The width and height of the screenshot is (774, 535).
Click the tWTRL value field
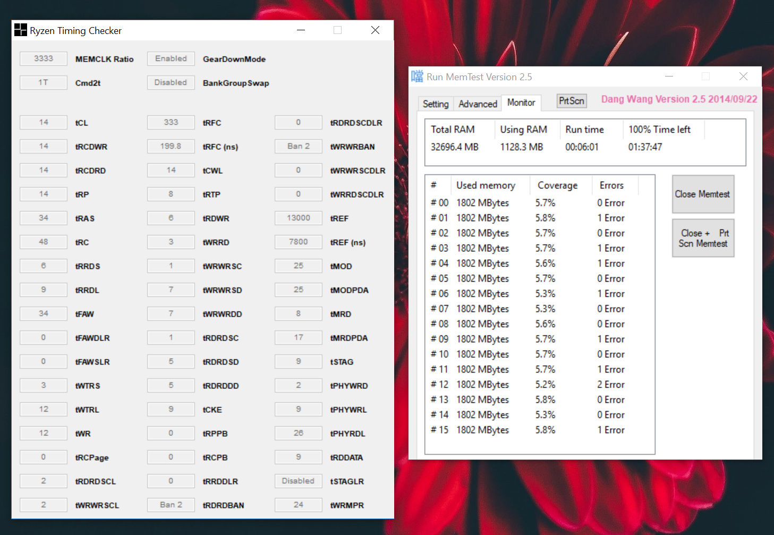point(44,409)
